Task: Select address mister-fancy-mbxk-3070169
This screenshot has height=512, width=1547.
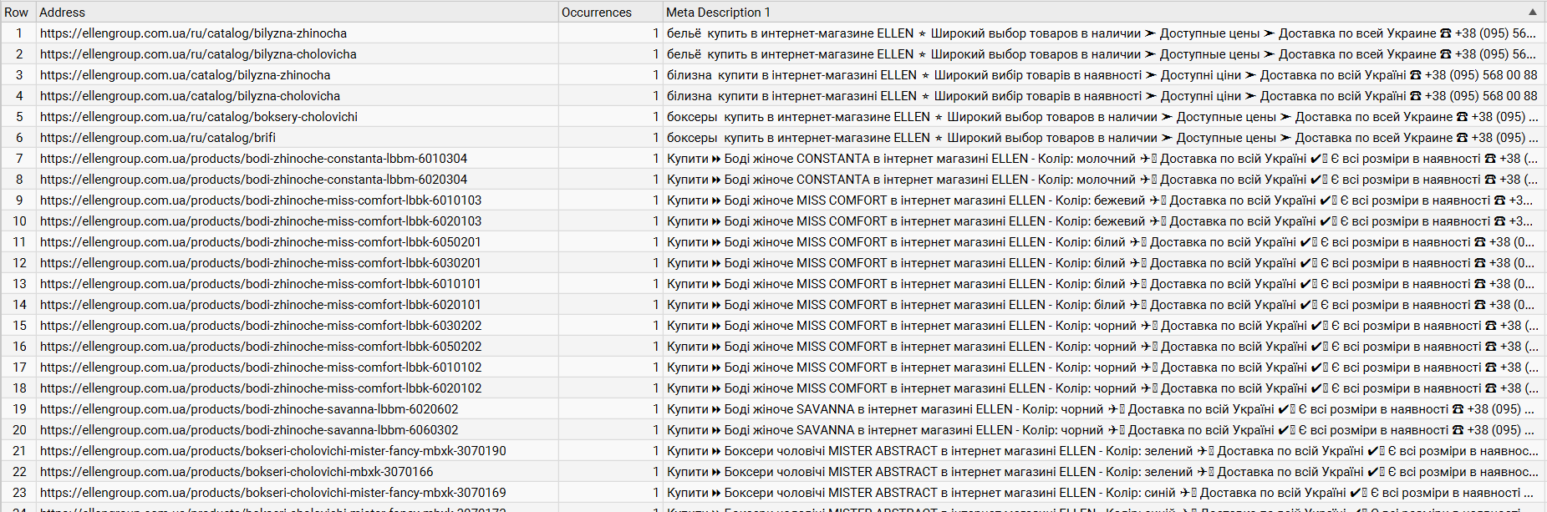Action: (298, 493)
